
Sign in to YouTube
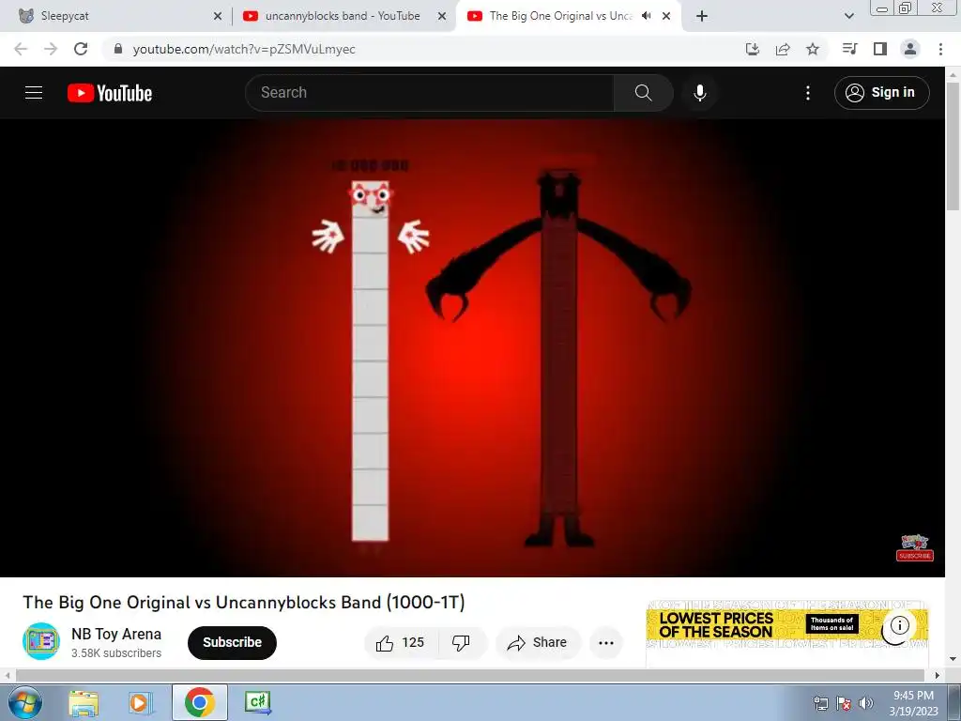click(x=881, y=93)
